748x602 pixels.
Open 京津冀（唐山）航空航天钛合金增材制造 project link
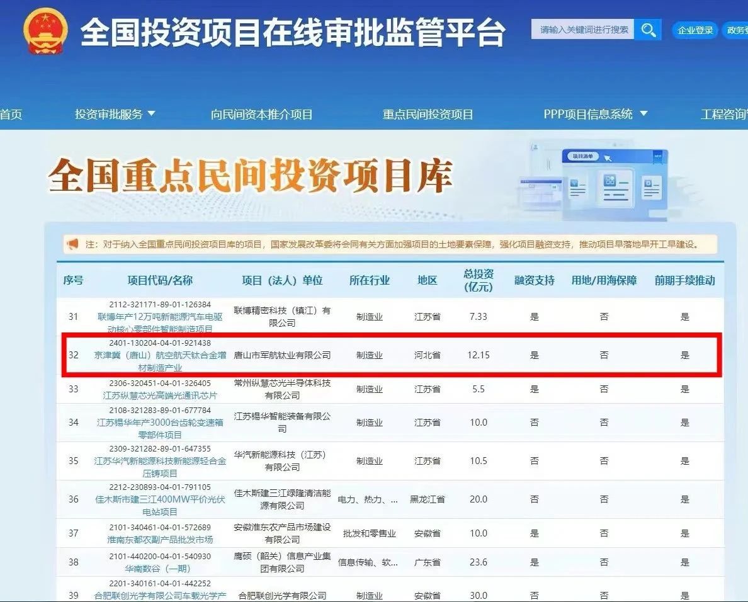click(160, 361)
